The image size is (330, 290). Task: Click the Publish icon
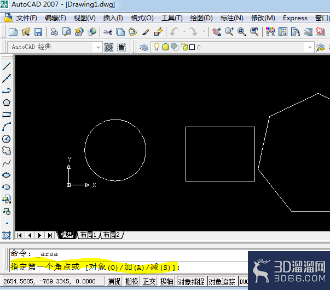click(79, 32)
